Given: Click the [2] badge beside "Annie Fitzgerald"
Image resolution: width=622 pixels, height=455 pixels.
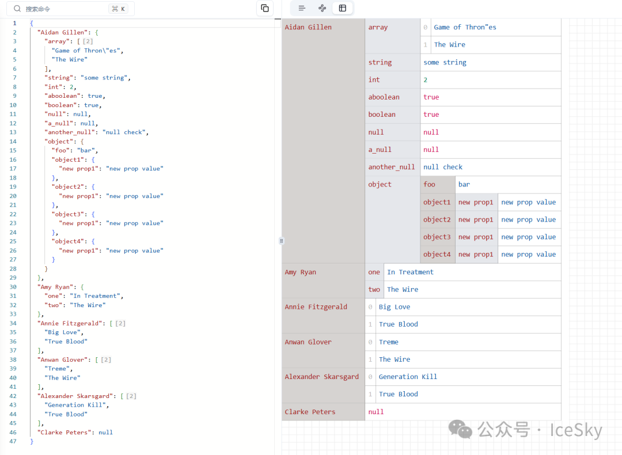Looking at the screenshot, I should tap(120, 323).
